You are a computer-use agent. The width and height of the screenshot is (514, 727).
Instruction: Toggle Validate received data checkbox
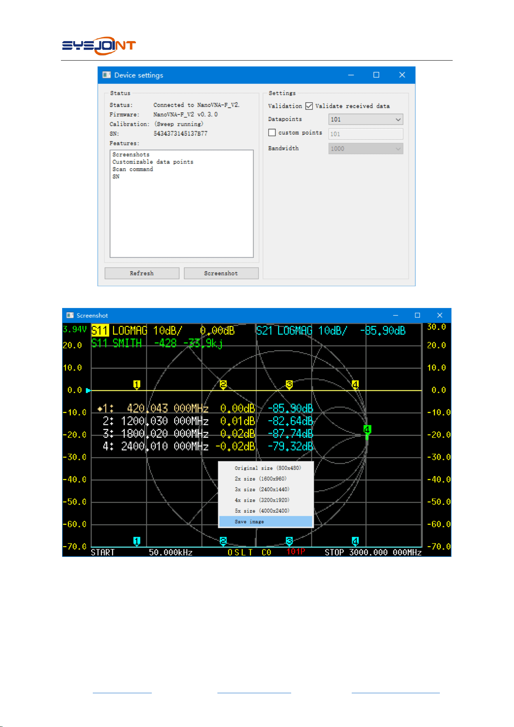pos(309,106)
